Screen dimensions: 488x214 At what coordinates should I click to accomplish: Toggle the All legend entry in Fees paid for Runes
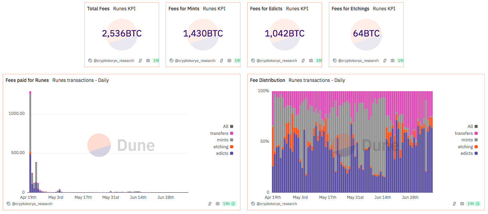pos(228,127)
